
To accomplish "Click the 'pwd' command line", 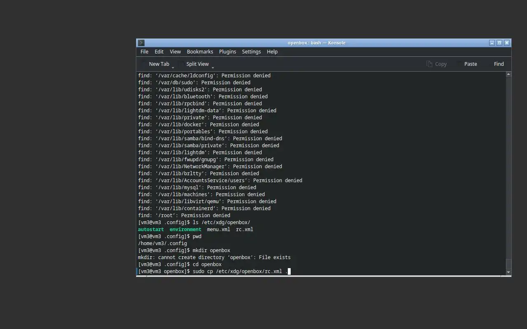I will tap(170, 236).
